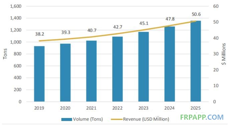Click the 2020 volume bar
This screenshot has height=125, width=233.
click(65, 73)
